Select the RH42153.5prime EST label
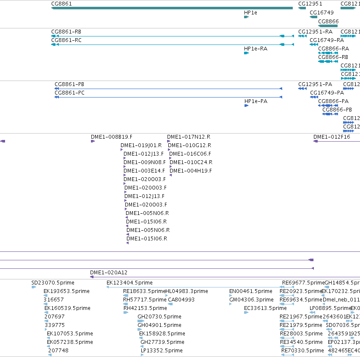This screenshot has height=357, width=360. pos(146,308)
